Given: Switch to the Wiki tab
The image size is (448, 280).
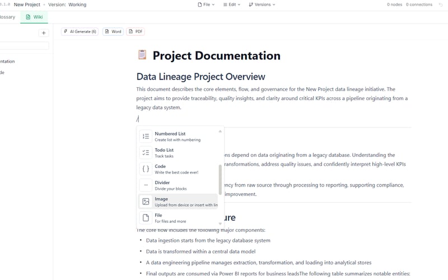Looking at the screenshot, I should 34,17.
